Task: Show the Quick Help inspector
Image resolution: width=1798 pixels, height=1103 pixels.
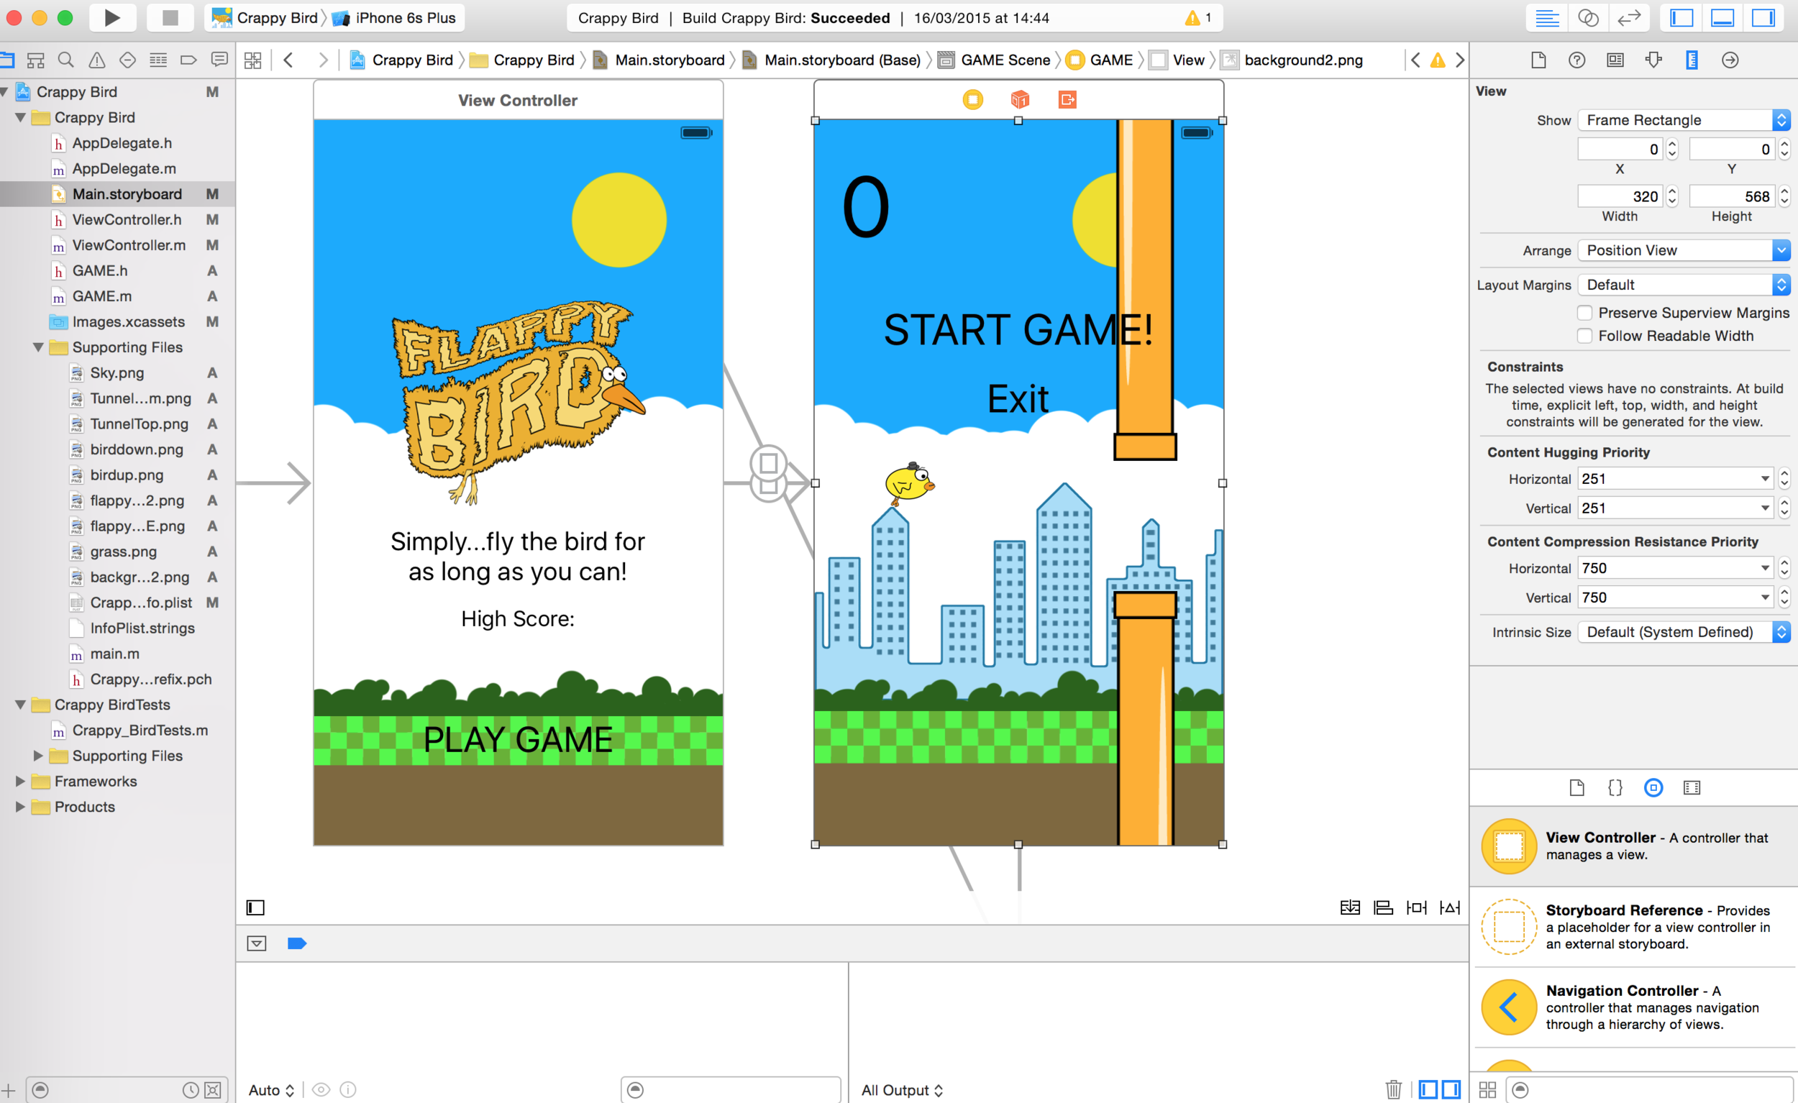Action: tap(1577, 60)
